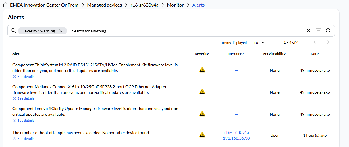349x147 pixels.
Task: Click warning icon for M.2 RAID alert
Action: (202, 70)
